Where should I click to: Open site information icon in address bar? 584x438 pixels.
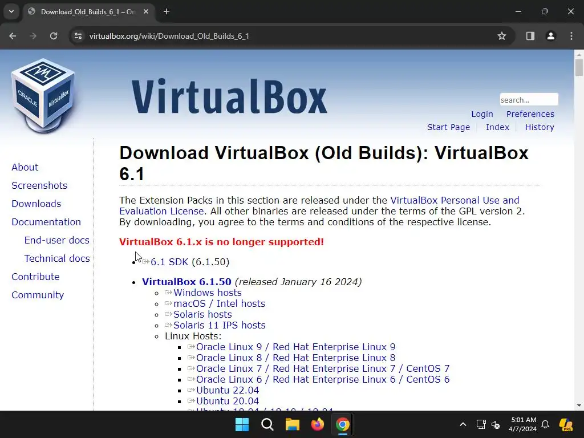[x=78, y=36]
